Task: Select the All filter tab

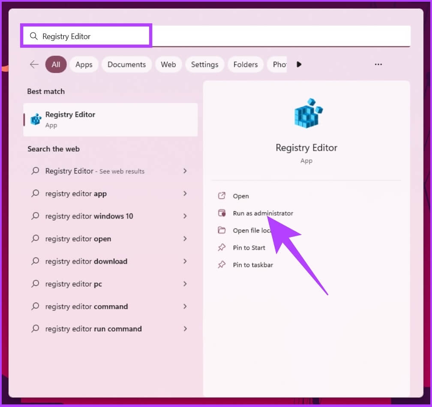Action: pos(56,64)
